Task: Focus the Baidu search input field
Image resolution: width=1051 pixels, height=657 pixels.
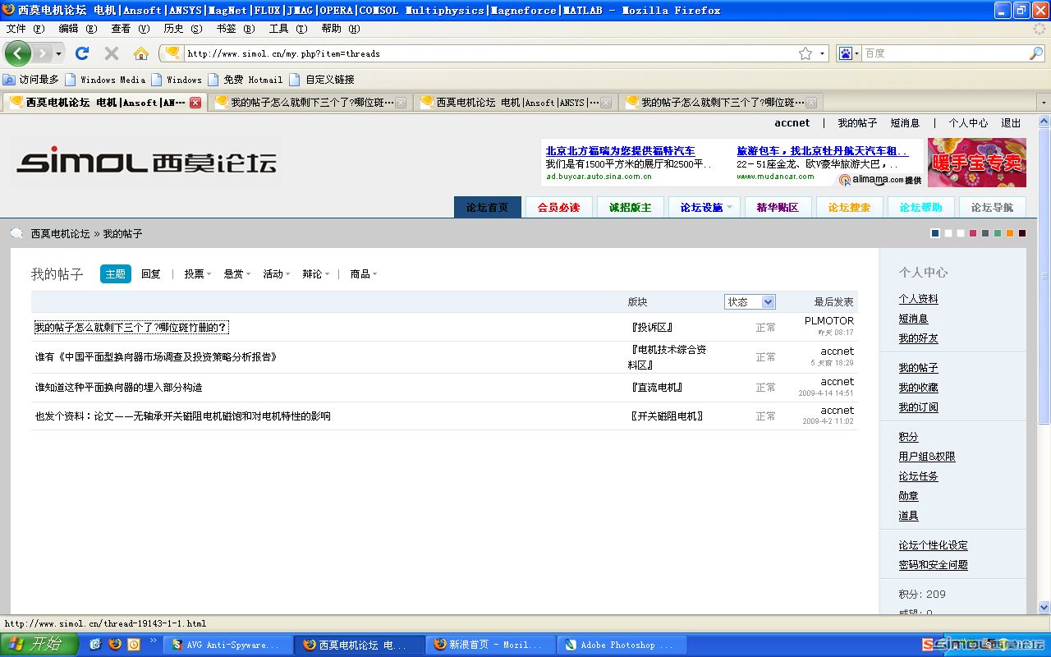Action: point(944,53)
